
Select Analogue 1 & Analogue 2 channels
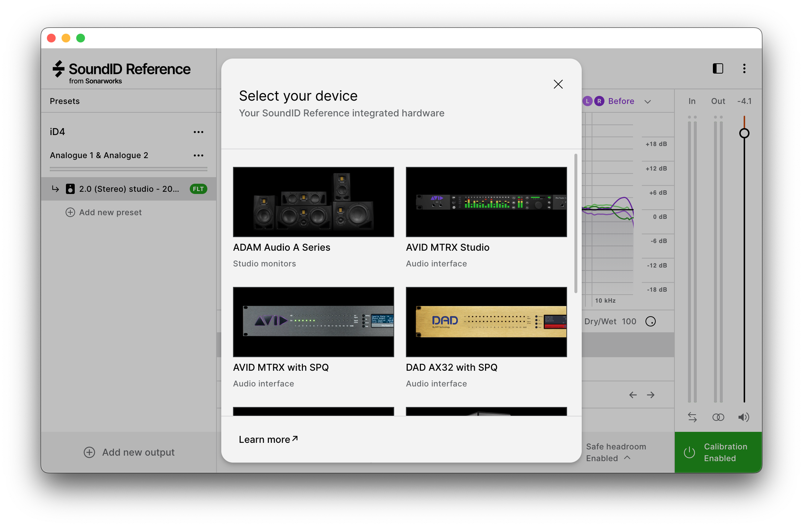click(99, 155)
